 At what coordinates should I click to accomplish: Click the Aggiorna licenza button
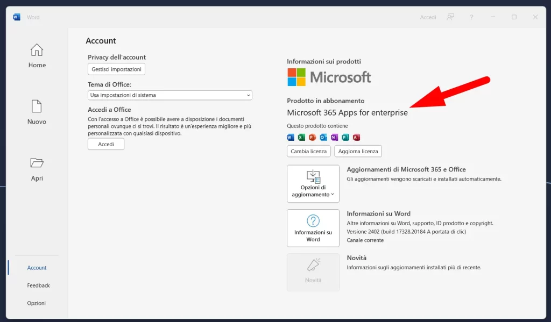click(358, 152)
